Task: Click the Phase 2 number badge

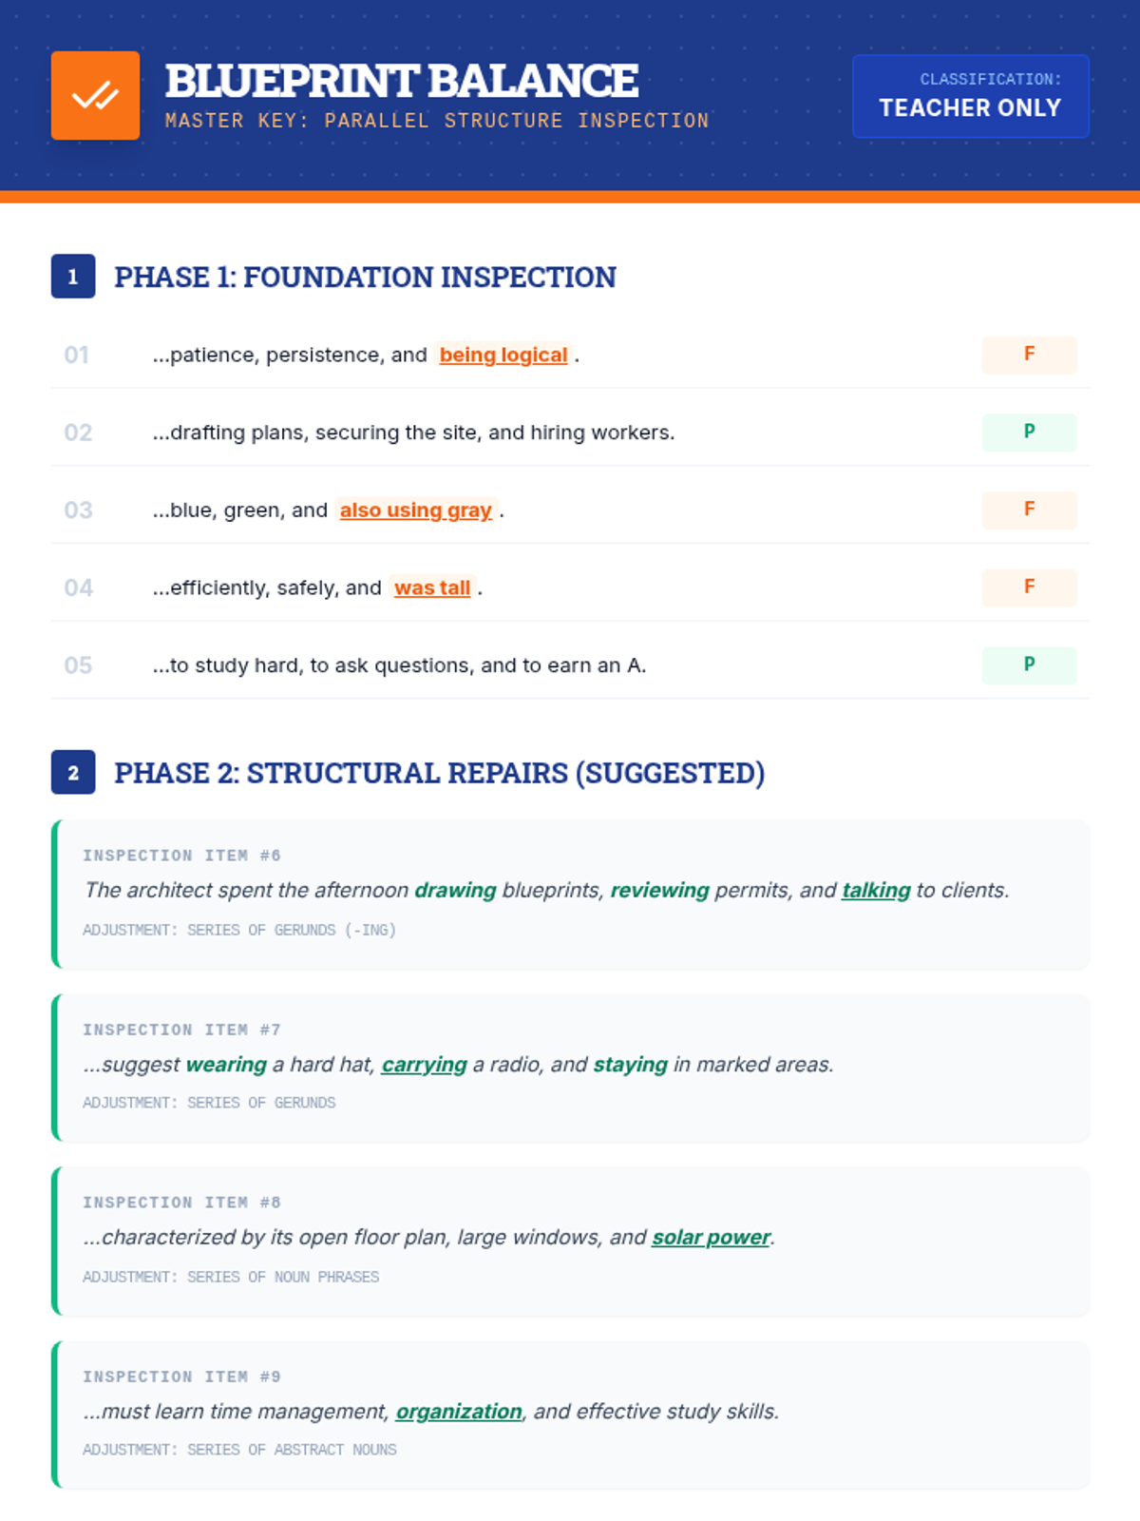Action: (73, 773)
